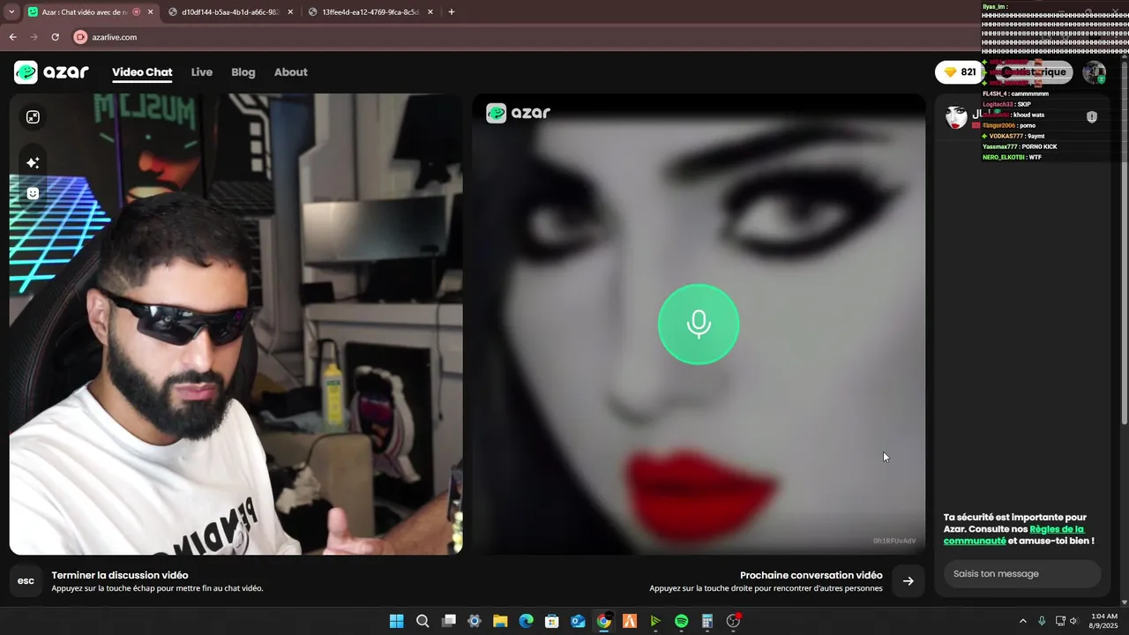Open the user profile avatar
The image size is (1129, 635).
click(1094, 72)
